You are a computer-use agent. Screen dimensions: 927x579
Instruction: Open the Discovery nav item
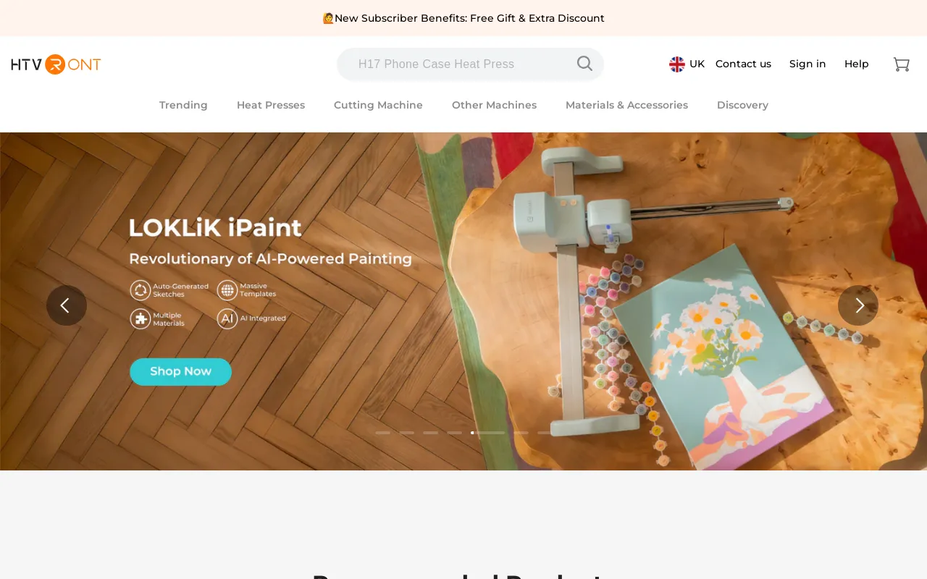[x=742, y=105]
